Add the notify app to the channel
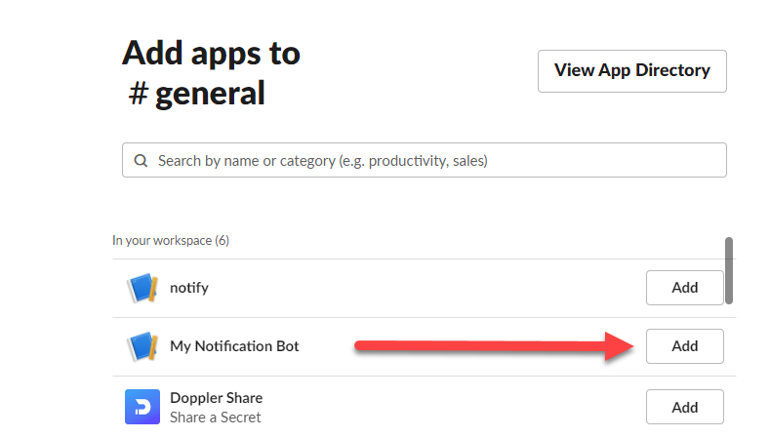770x438 pixels. click(684, 288)
